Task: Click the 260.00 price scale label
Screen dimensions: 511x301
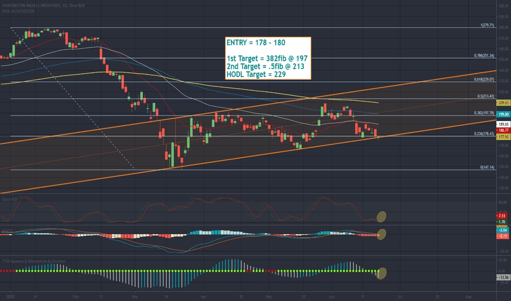Action: click(x=503, y=49)
